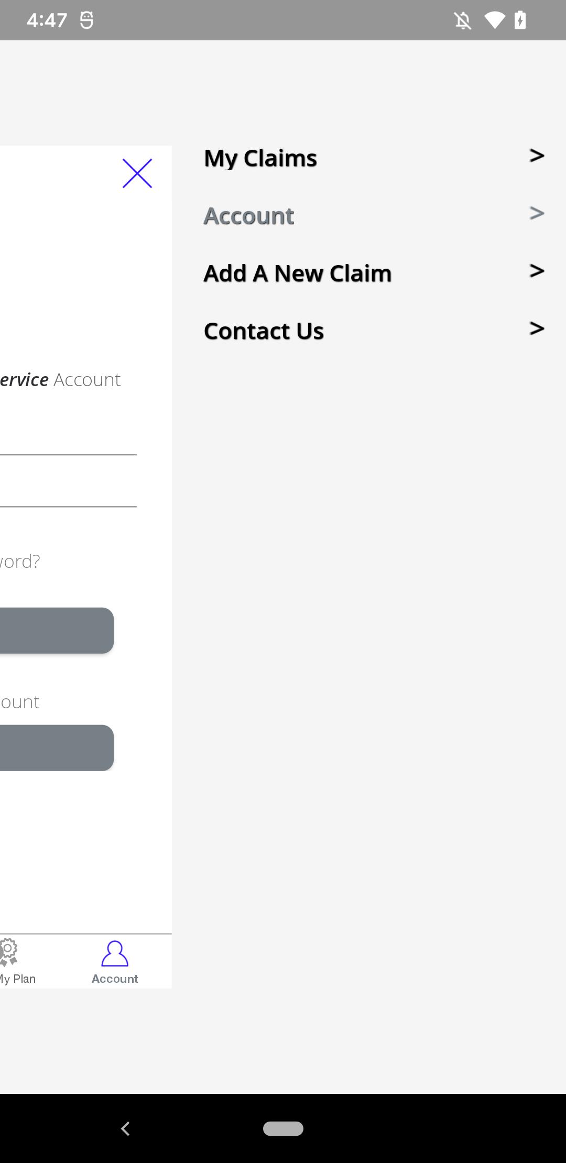Tap the Android back arrow
Image resolution: width=566 pixels, height=1163 pixels.
point(125,1128)
